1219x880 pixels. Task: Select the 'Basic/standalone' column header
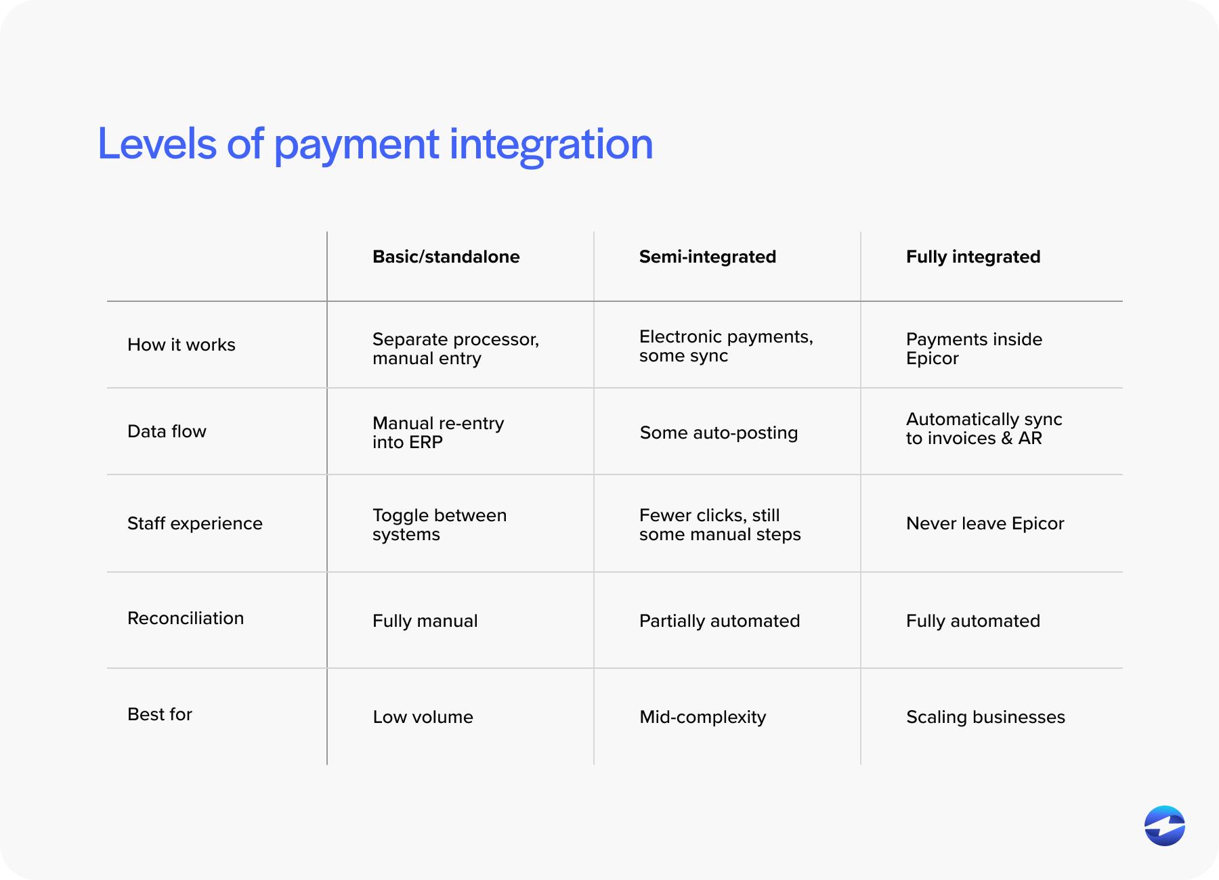446,257
